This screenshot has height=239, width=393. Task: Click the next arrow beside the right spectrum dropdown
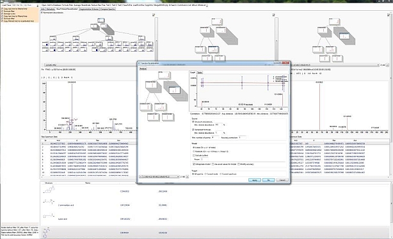pyautogui.click(x=387, y=65)
